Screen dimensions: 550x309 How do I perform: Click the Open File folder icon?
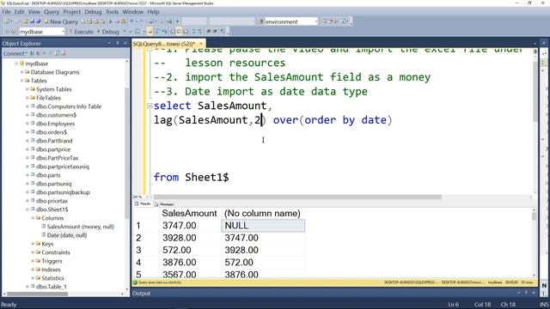25,21
